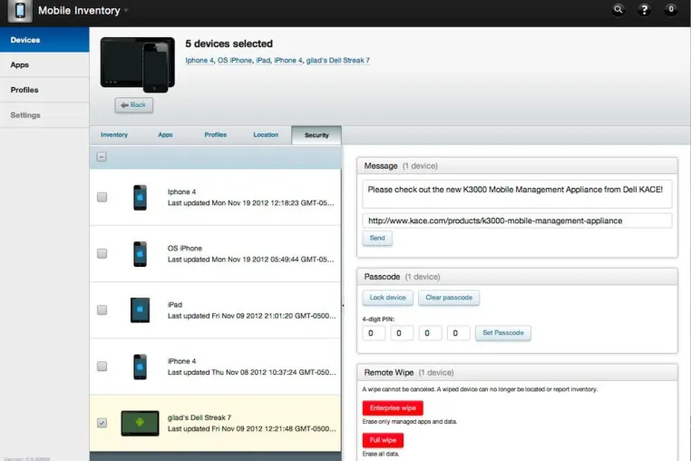The height and width of the screenshot is (461, 691).
Task: Click the notification counter showing 0
Action: (671, 9)
